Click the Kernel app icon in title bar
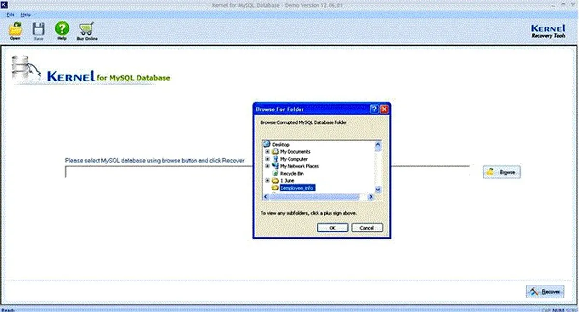 tap(5, 5)
